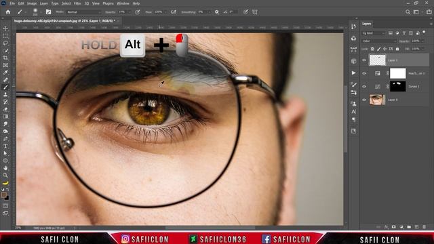Image resolution: width=434 pixels, height=244 pixels.
Task: Open the Opacity dropdown in options bar
Action: 130,12
